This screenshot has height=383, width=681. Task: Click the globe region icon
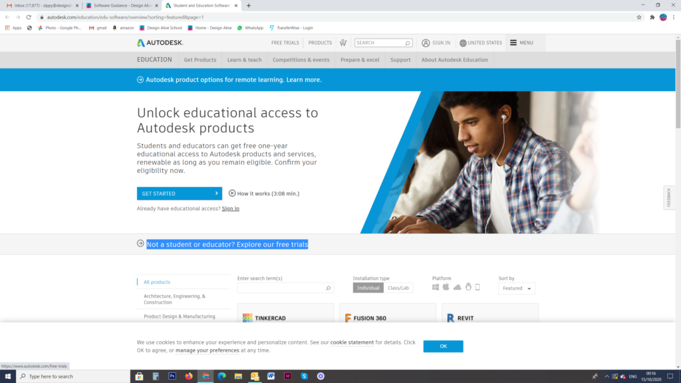point(463,43)
